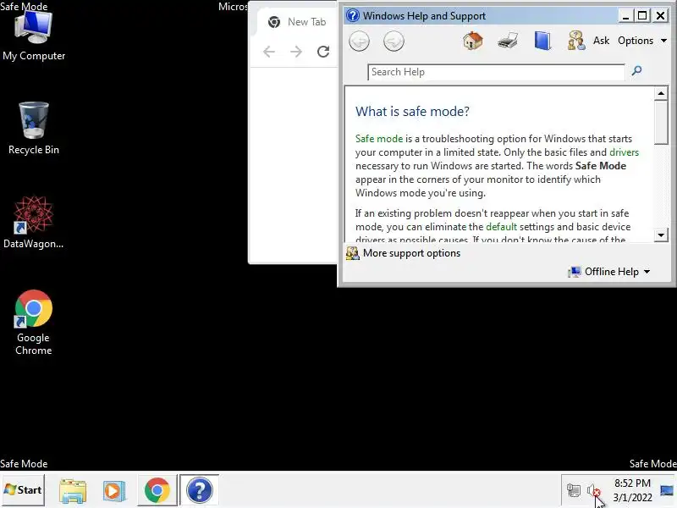Click into the Search Help field
The width and height of the screenshot is (677, 508).
(496, 72)
